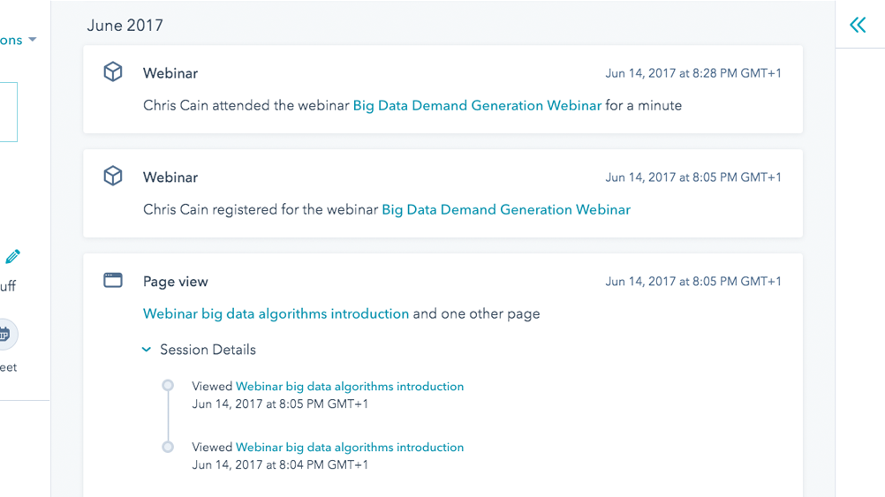Click the 8:28 PM timestamp on attended card
The width and height of the screenshot is (885, 497).
tap(693, 73)
